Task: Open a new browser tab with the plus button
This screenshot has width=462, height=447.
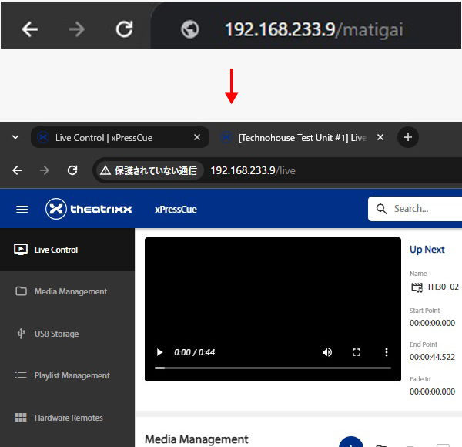Action: (x=408, y=137)
